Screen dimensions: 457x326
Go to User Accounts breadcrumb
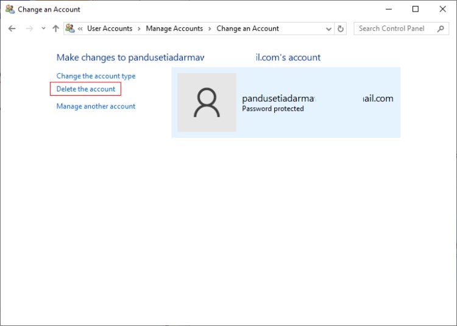point(110,29)
